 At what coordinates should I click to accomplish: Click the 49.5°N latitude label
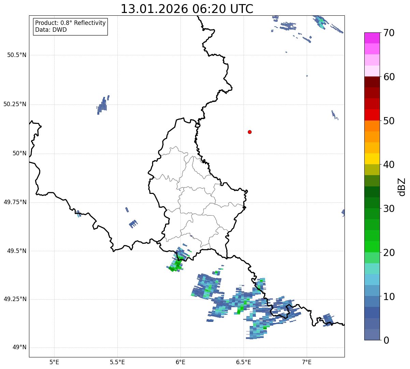pos(17,251)
